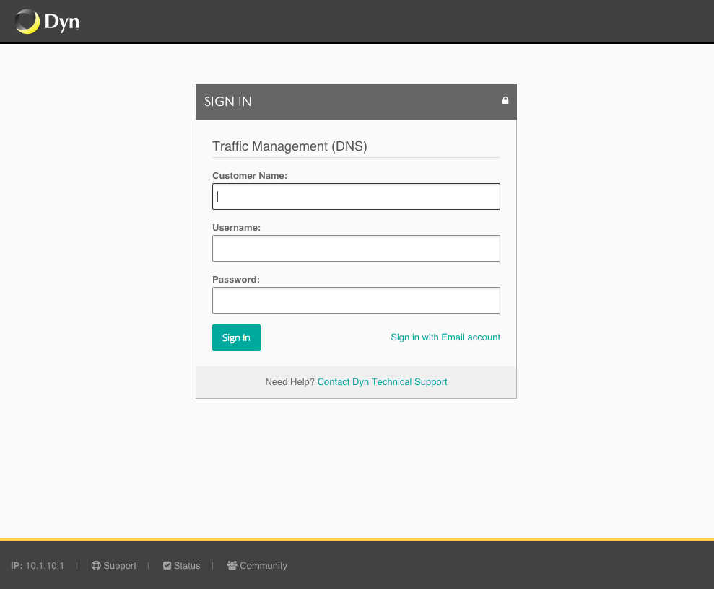Visit the Status page link text
The height and width of the screenshot is (589, 714).
(x=187, y=566)
